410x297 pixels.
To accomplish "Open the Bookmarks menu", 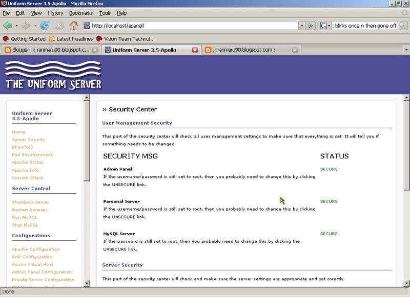I will 81,13.
